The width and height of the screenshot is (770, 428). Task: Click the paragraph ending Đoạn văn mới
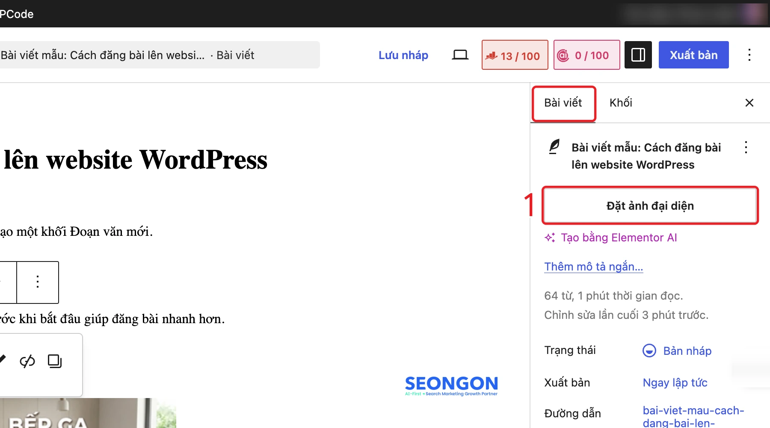[x=76, y=232]
